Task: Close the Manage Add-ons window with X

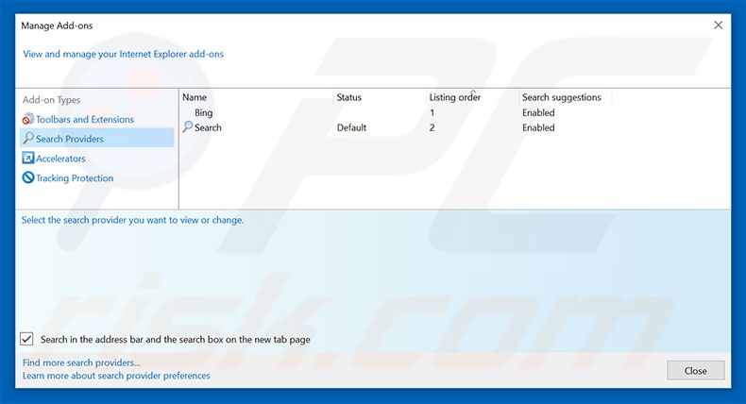Action: coord(719,25)
